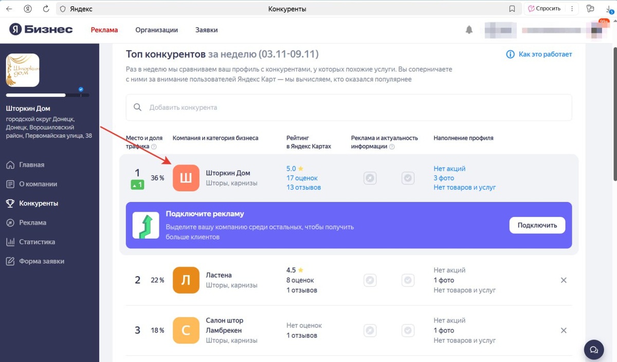Screen dimensions: 617x362
Task: Open О компании in the sidebar
Action: click(38, 184)
